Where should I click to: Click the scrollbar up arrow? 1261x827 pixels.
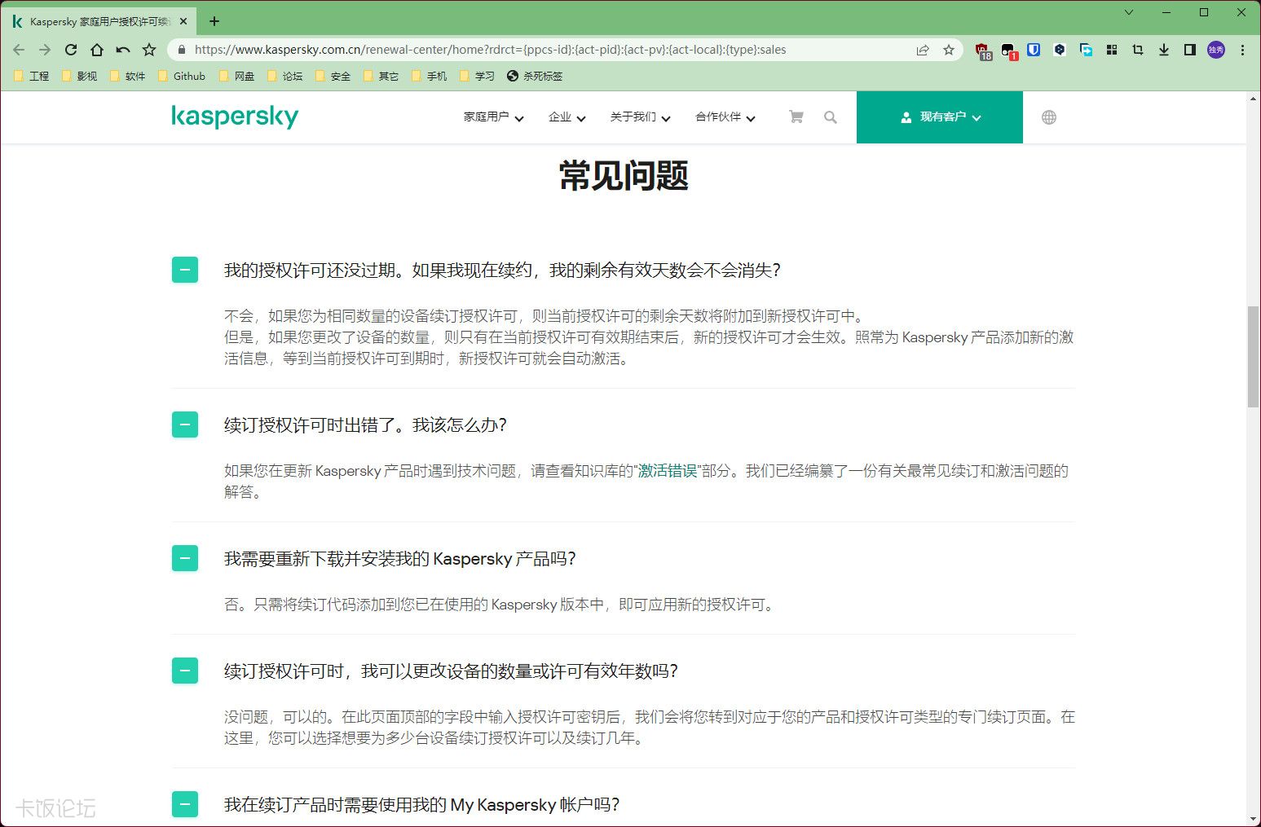click(1253, 99)
